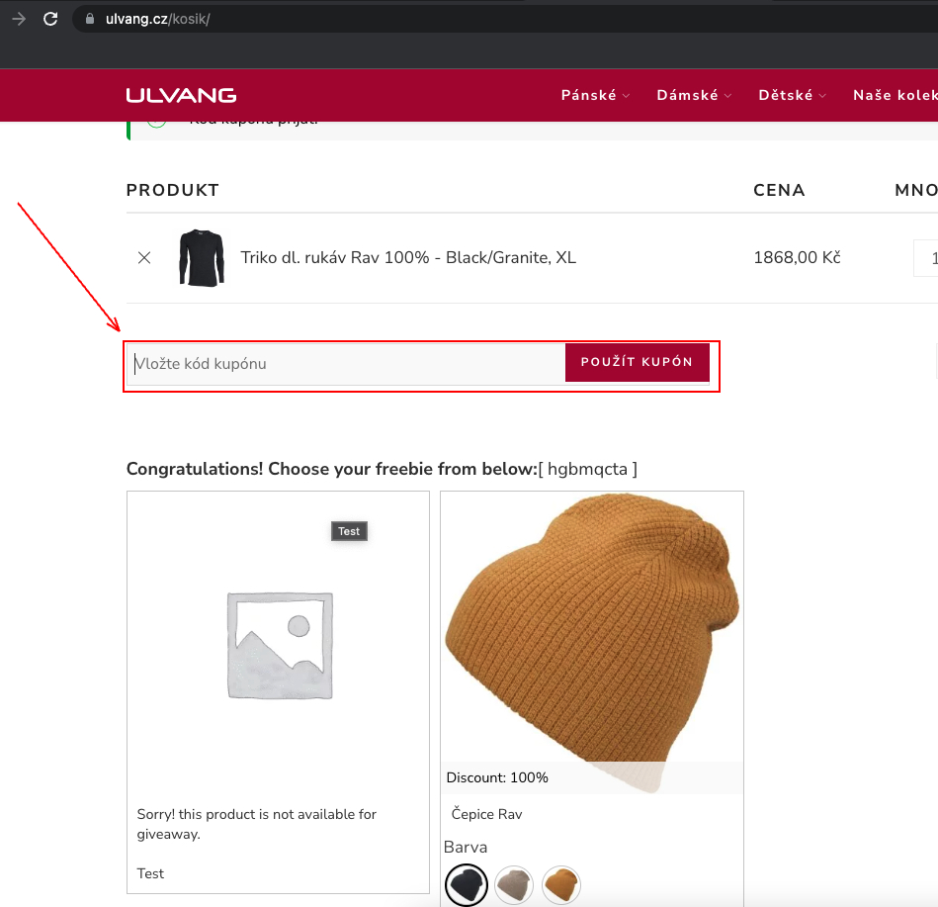Click the POUŽÍT KUPÓN button
Screen dimensions: 938x907
(x=638, y=362)
